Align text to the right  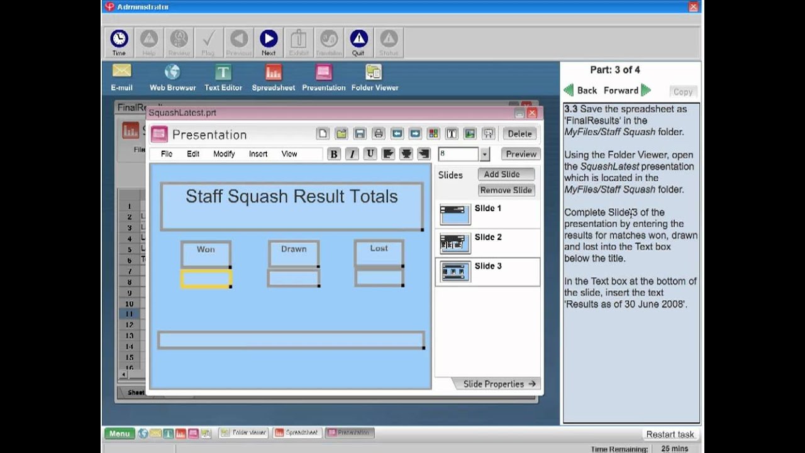click(424, 154)
